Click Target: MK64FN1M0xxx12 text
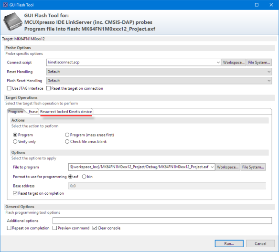 (23, 39)
